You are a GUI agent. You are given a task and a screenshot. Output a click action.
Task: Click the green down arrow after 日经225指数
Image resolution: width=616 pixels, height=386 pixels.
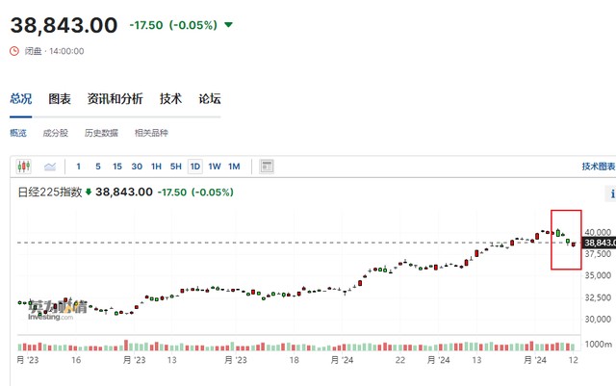[89, 192]
